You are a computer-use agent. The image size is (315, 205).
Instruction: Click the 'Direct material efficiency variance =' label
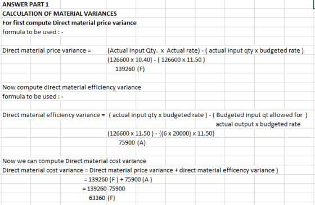coord(53,115)
